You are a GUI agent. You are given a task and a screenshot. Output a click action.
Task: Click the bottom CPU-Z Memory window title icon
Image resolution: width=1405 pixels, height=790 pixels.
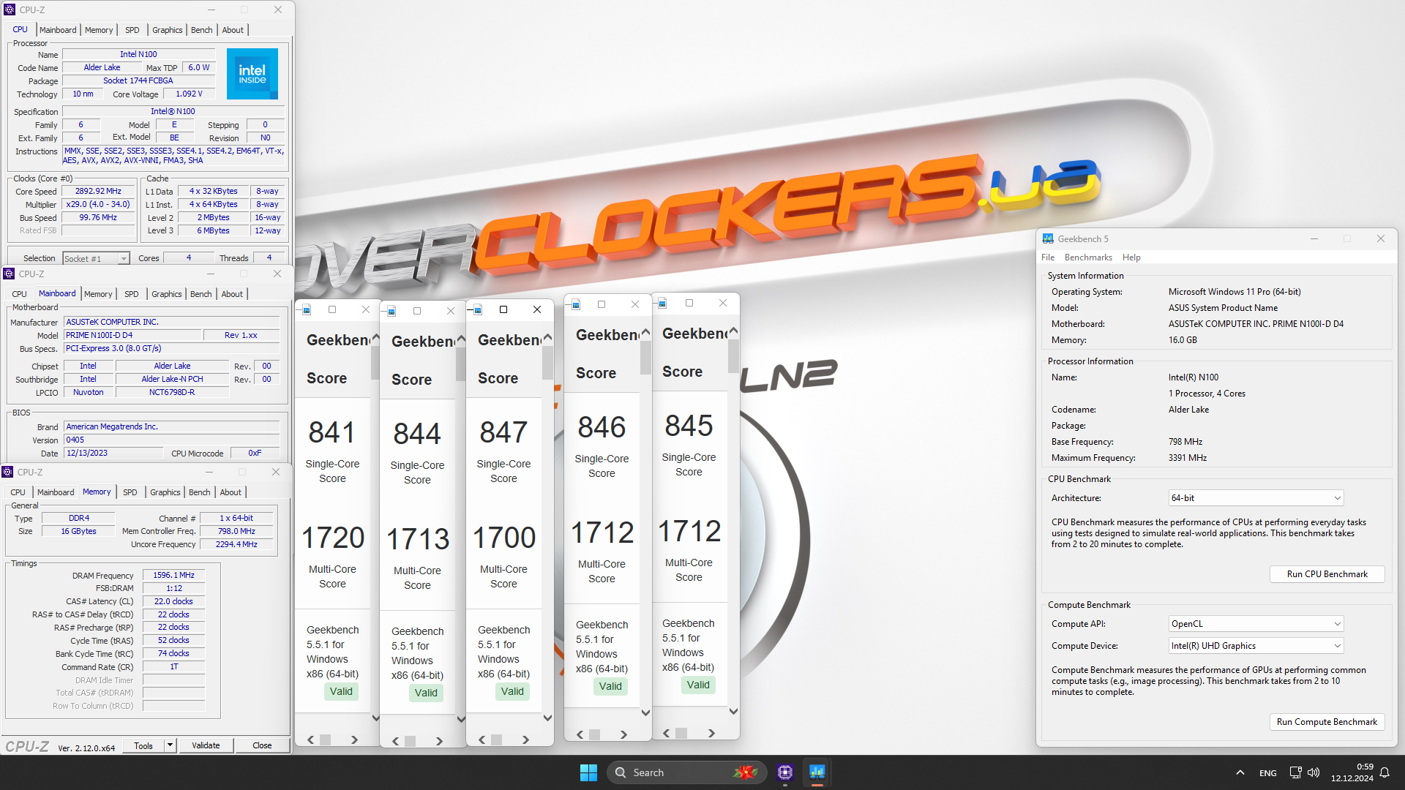tap(7, 472)
